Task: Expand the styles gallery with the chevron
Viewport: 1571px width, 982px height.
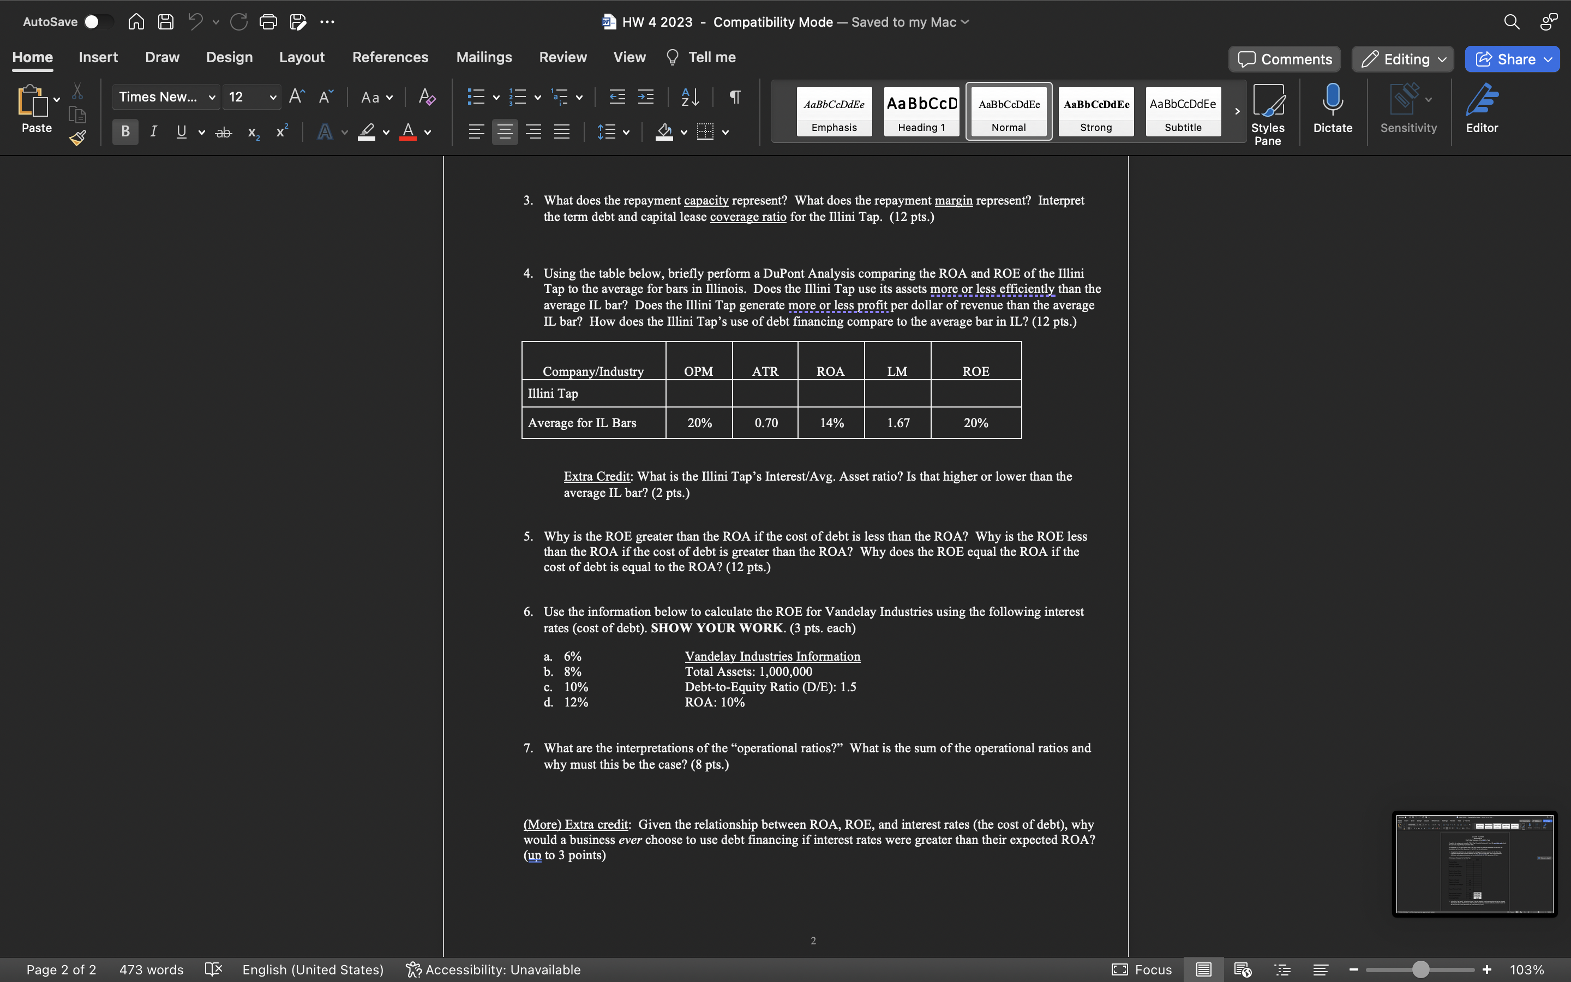Action: [x=1236, y=111]
